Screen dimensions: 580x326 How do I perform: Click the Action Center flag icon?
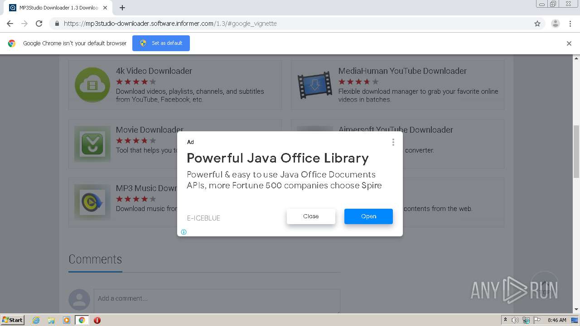[x=537, y=320]
